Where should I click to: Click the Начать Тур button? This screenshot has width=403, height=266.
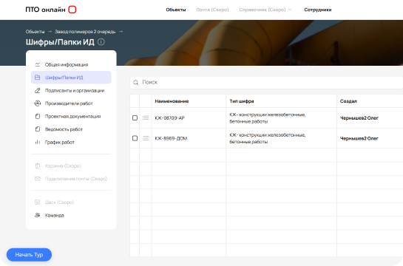point(29,254)
